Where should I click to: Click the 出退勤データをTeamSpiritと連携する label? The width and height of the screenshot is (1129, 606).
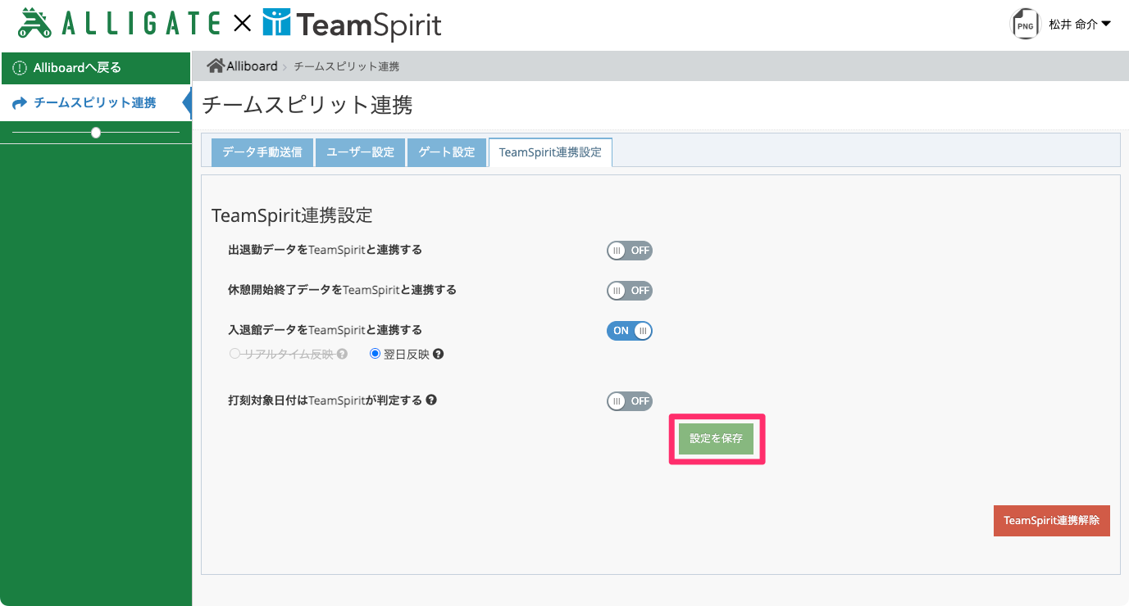325,250
